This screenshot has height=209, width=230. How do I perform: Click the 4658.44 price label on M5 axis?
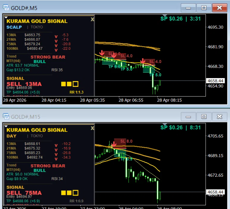click(x=215, y=81)
